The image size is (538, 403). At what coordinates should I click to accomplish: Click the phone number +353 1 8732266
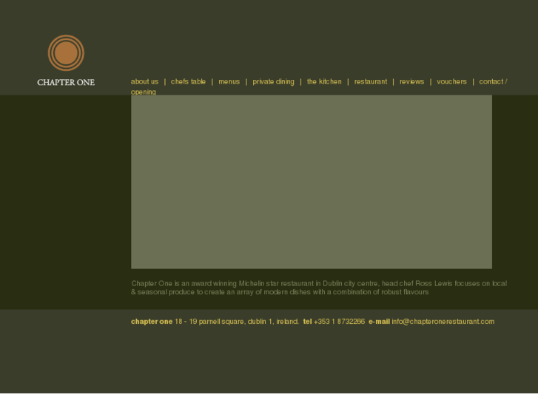(339, 322)
